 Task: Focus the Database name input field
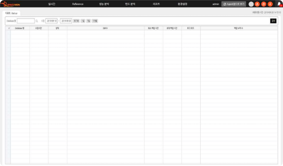tap(26, 21)
